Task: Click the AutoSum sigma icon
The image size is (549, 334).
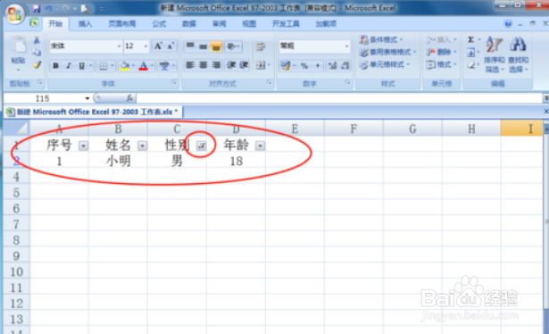Action: point(471,39)
